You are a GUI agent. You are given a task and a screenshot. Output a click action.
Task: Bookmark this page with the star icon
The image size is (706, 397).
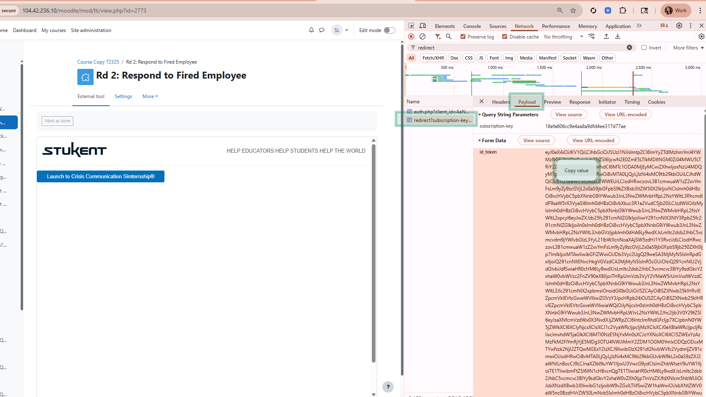[x=573, y=11]
